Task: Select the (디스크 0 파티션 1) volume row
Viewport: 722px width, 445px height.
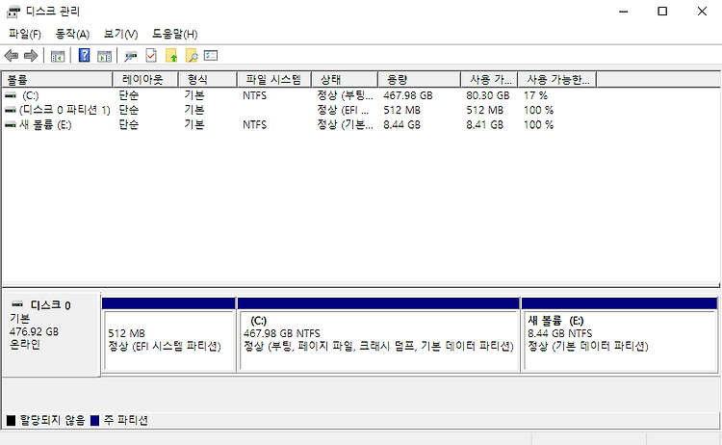Action: [64, 110]
